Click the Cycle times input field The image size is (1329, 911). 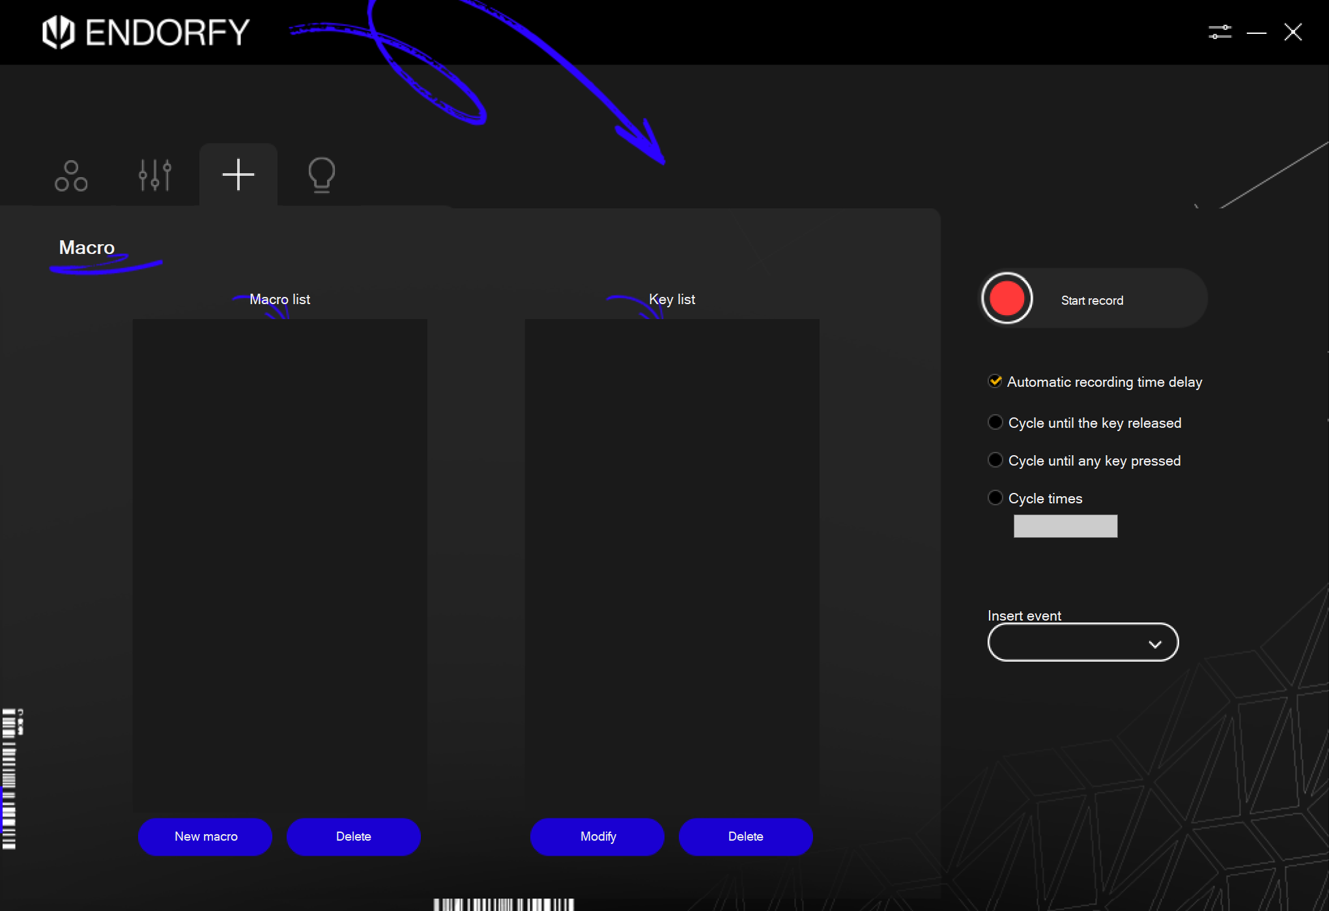click(x=1065, y=526)
